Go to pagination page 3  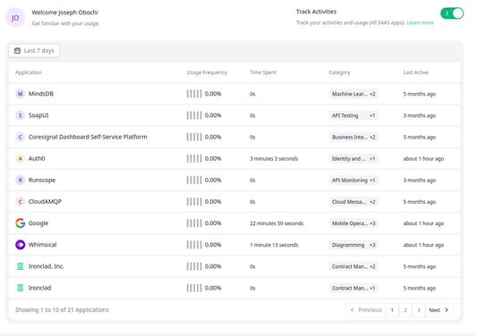click(419, 310)
